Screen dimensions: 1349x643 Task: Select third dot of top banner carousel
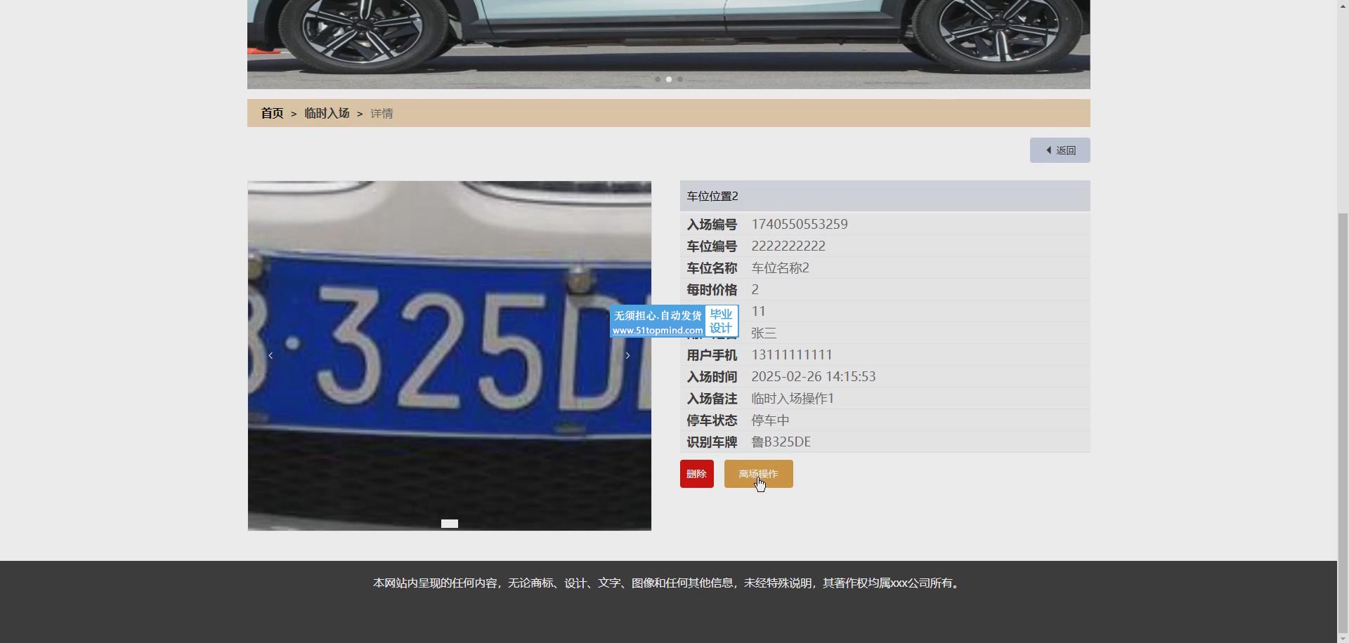pyautogui.click(x=680, y=79)
